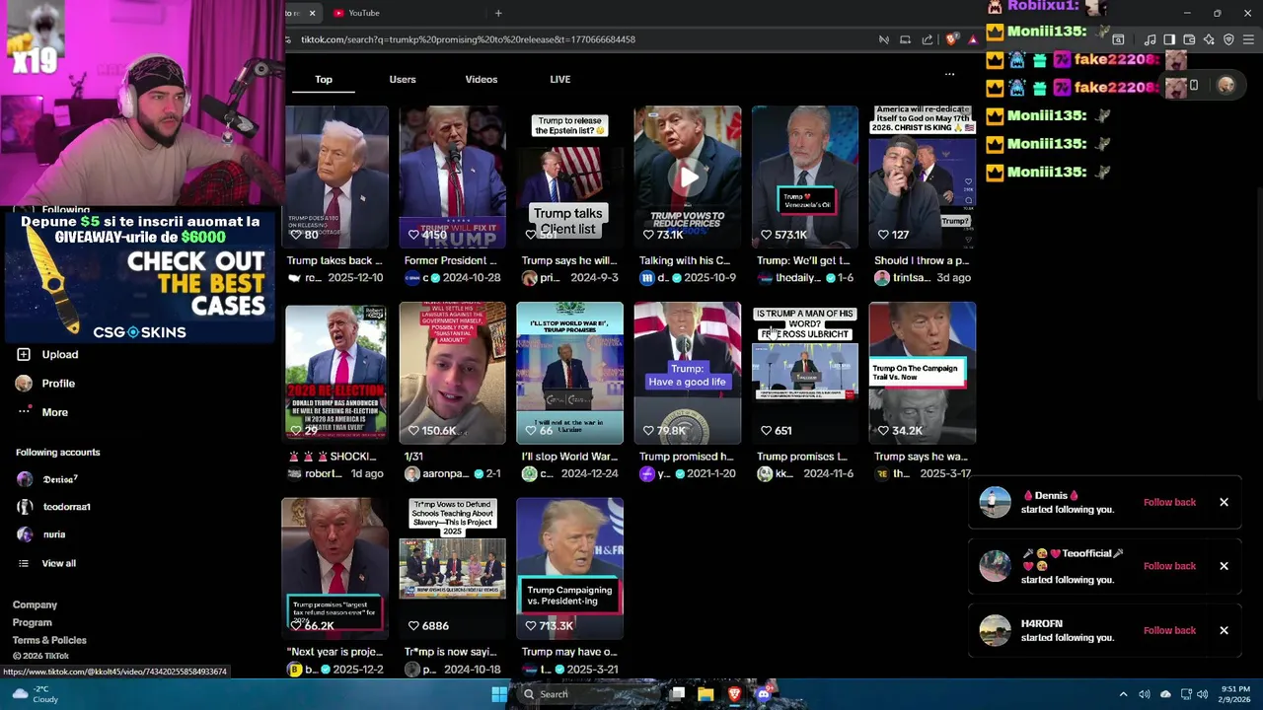Click the Upload sidebar icon

(x=24, y=354)
